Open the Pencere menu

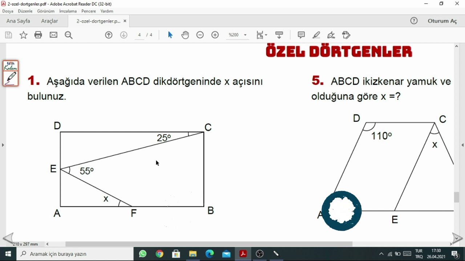pyautogui.click(x=89, y=11)
